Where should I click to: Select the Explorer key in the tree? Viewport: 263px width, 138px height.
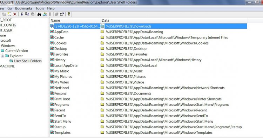click(x=16, y=56)
